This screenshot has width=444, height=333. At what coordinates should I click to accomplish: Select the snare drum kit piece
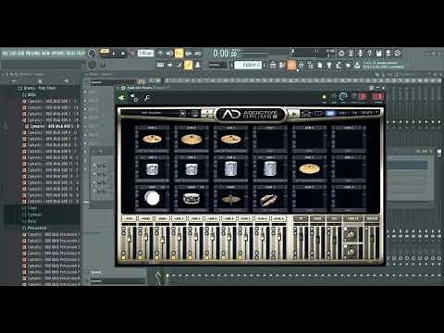pyautogui.click(x=191, y=198)
